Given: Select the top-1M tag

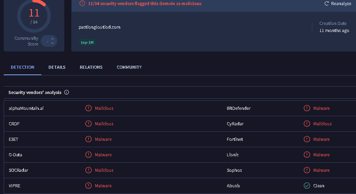Looking at the screenshot, I should click(x=87, y=42).
